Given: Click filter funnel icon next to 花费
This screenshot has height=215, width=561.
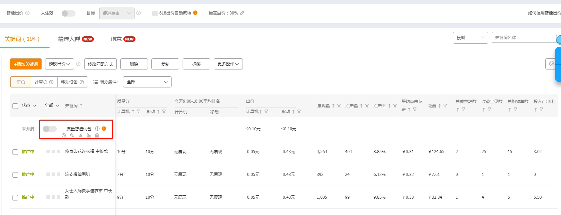Looking at the screenshot, I should coord(445,106).
